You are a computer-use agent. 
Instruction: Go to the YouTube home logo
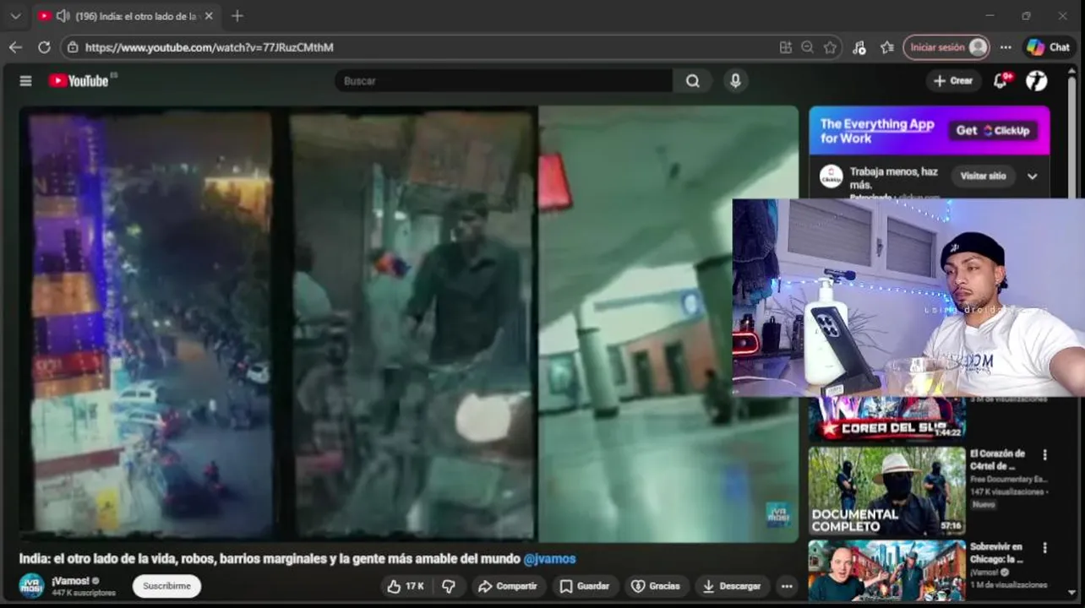tap(79, 81)
